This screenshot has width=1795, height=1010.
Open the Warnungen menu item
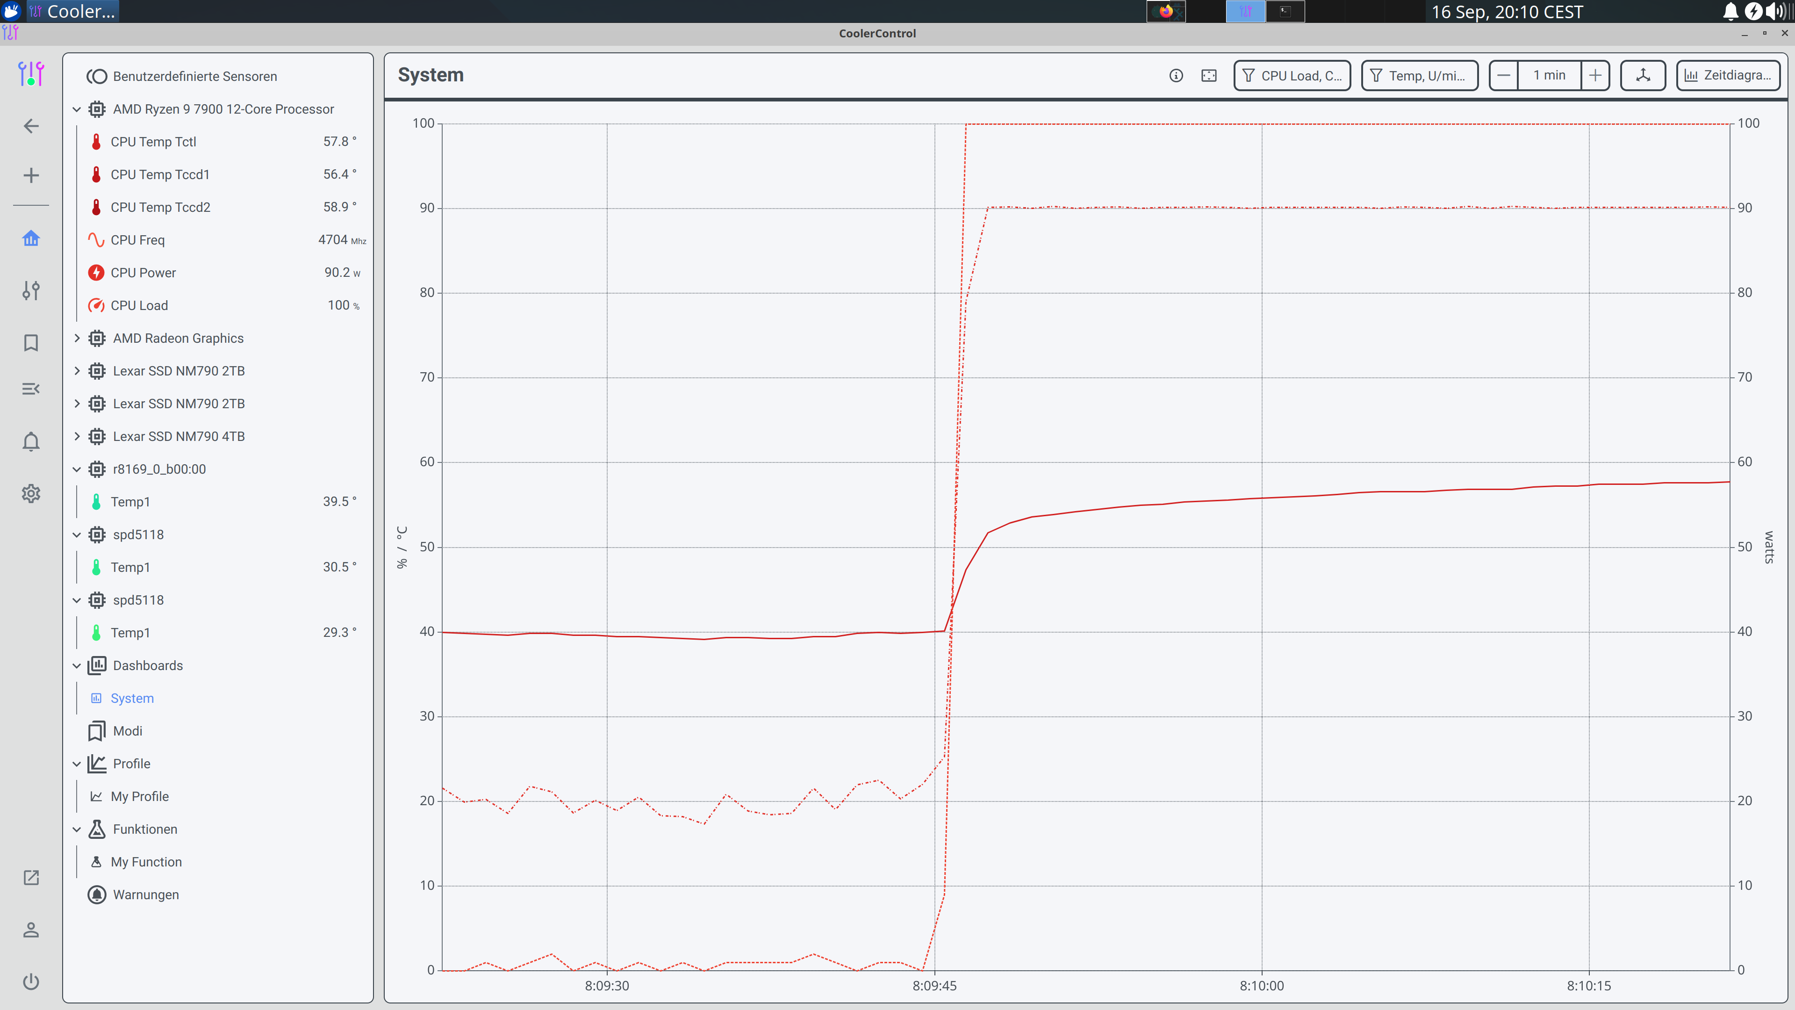pos(146,895)
